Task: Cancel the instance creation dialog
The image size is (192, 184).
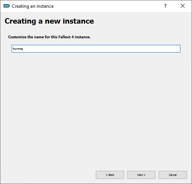Action: pyautogui.click(x=173, y=175)
